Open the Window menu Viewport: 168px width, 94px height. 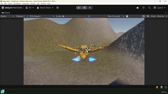[43, 4]
